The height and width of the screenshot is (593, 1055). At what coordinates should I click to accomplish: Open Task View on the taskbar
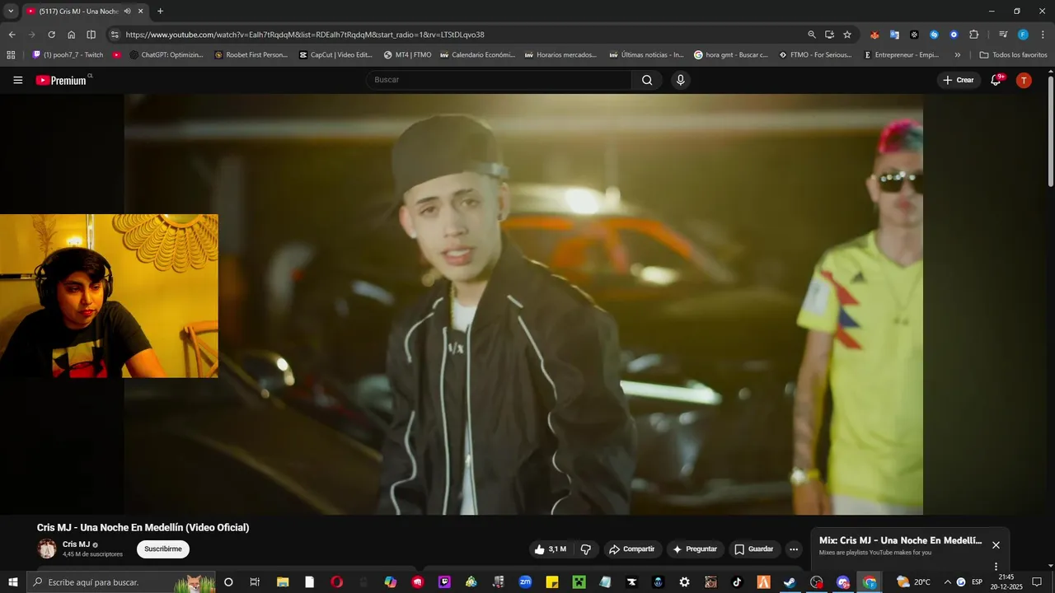(x=255, y=582)
